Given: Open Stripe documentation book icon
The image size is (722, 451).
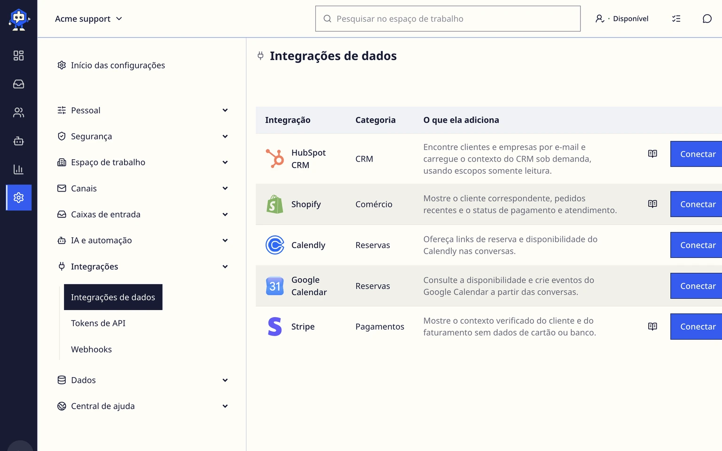Looking at the screenshot, I should [652, 327].
